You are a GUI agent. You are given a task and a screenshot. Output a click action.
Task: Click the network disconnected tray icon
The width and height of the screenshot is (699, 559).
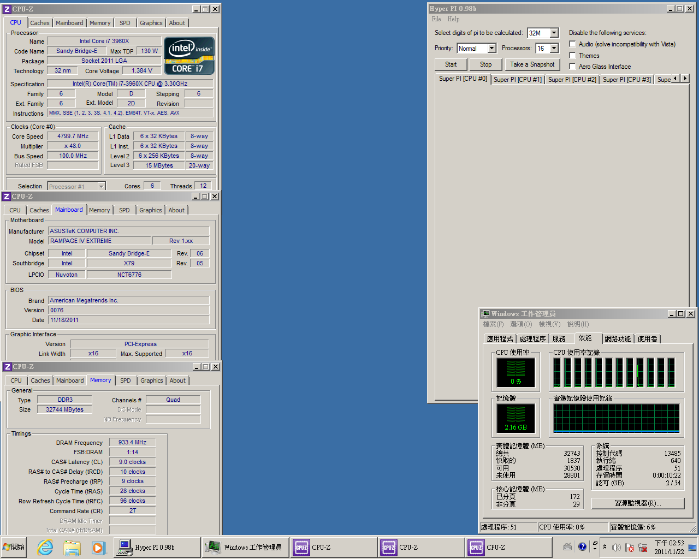click(643, 548)
